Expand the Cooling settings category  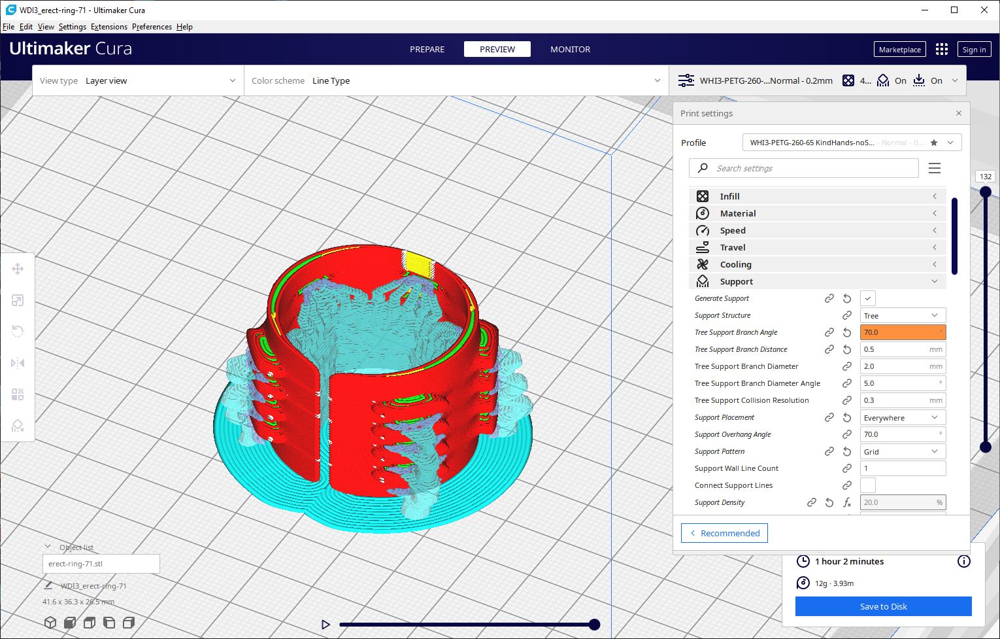tap(817, 264)
